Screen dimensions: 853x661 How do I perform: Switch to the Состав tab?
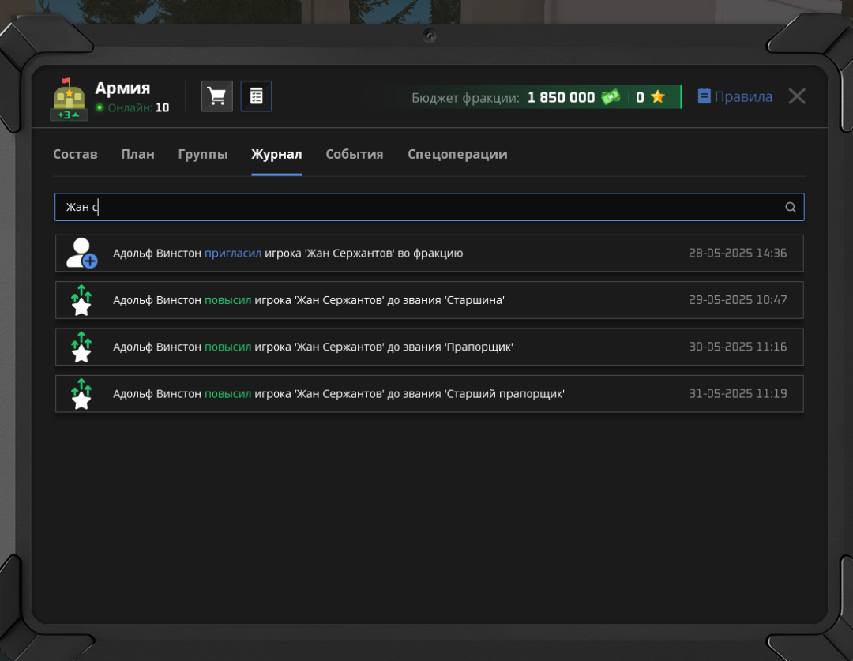(75, 155)
